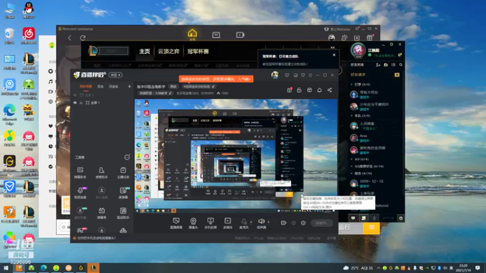
Task: Open WeGame home icon in top bar
Action: coord(192,33)
